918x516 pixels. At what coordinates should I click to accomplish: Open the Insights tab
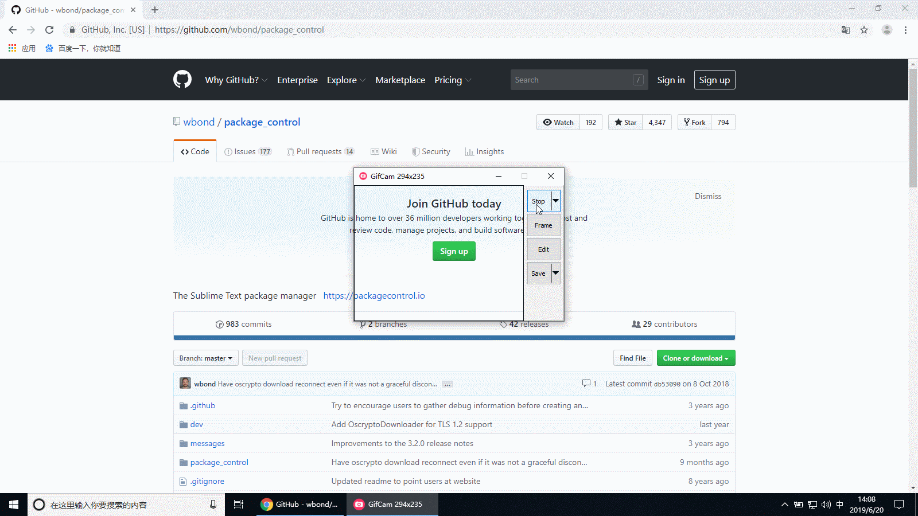485,151
